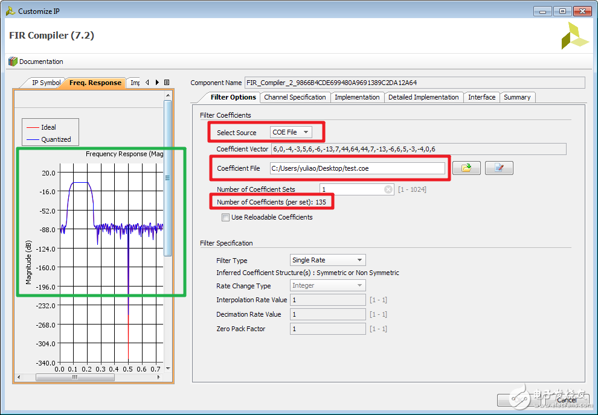The width and height of the screenshot is (598, 415).
Task: Open the Select Source dropdown
Action: (x=291, y=132)
